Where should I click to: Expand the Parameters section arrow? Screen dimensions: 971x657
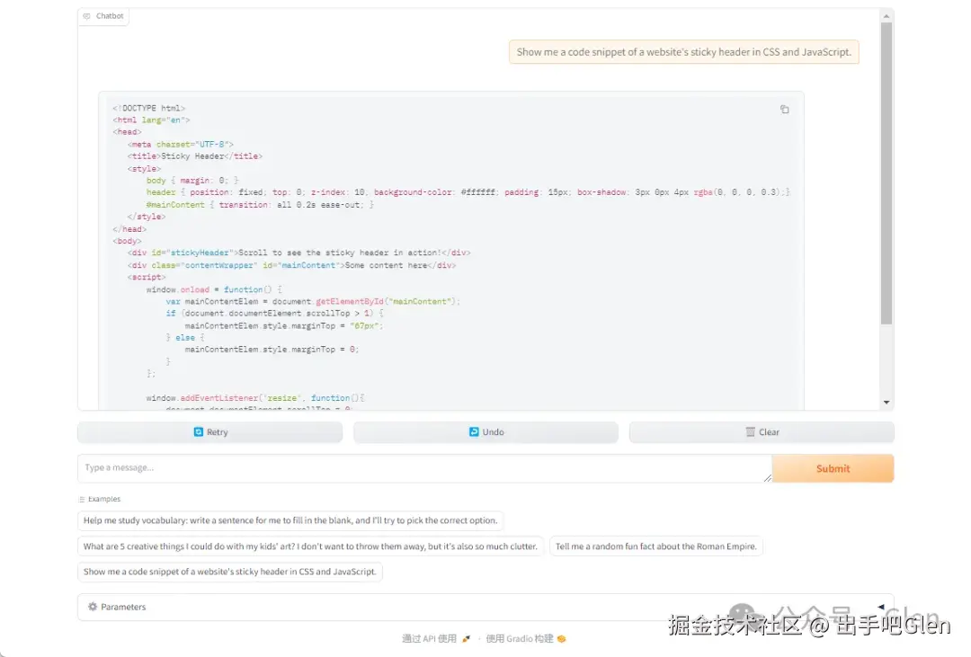pyautogui.click(x=880, y=607)
